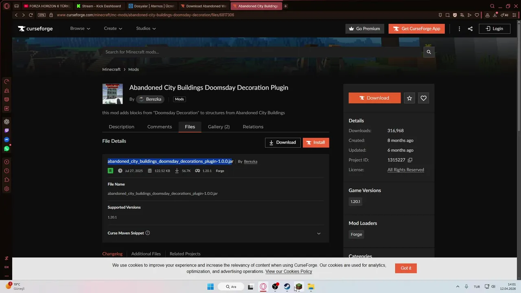This screenshot has width=521, height=293.
Task: Open View our Cookies Policy link
Action: (289, 271)
